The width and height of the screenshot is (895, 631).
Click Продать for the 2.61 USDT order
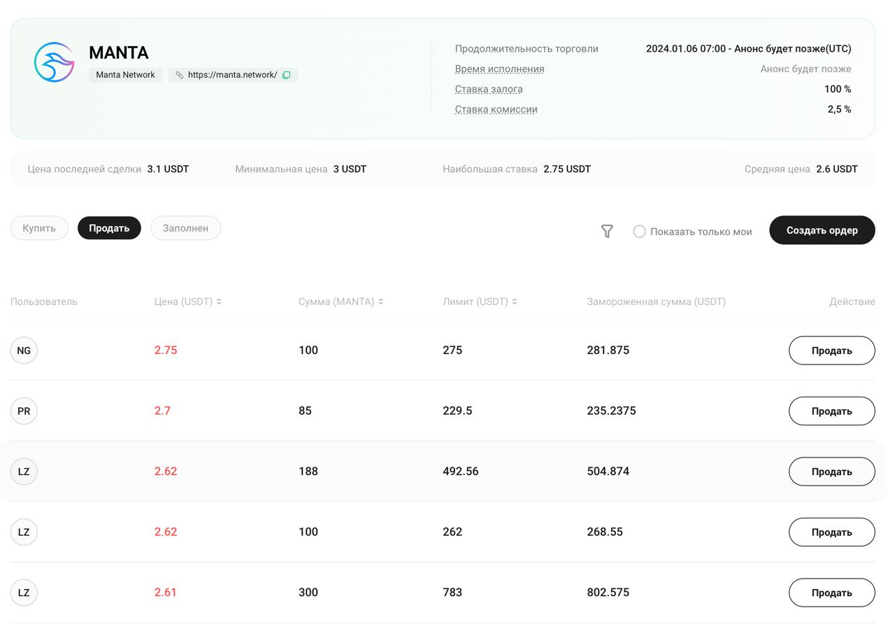pos(831,593)
